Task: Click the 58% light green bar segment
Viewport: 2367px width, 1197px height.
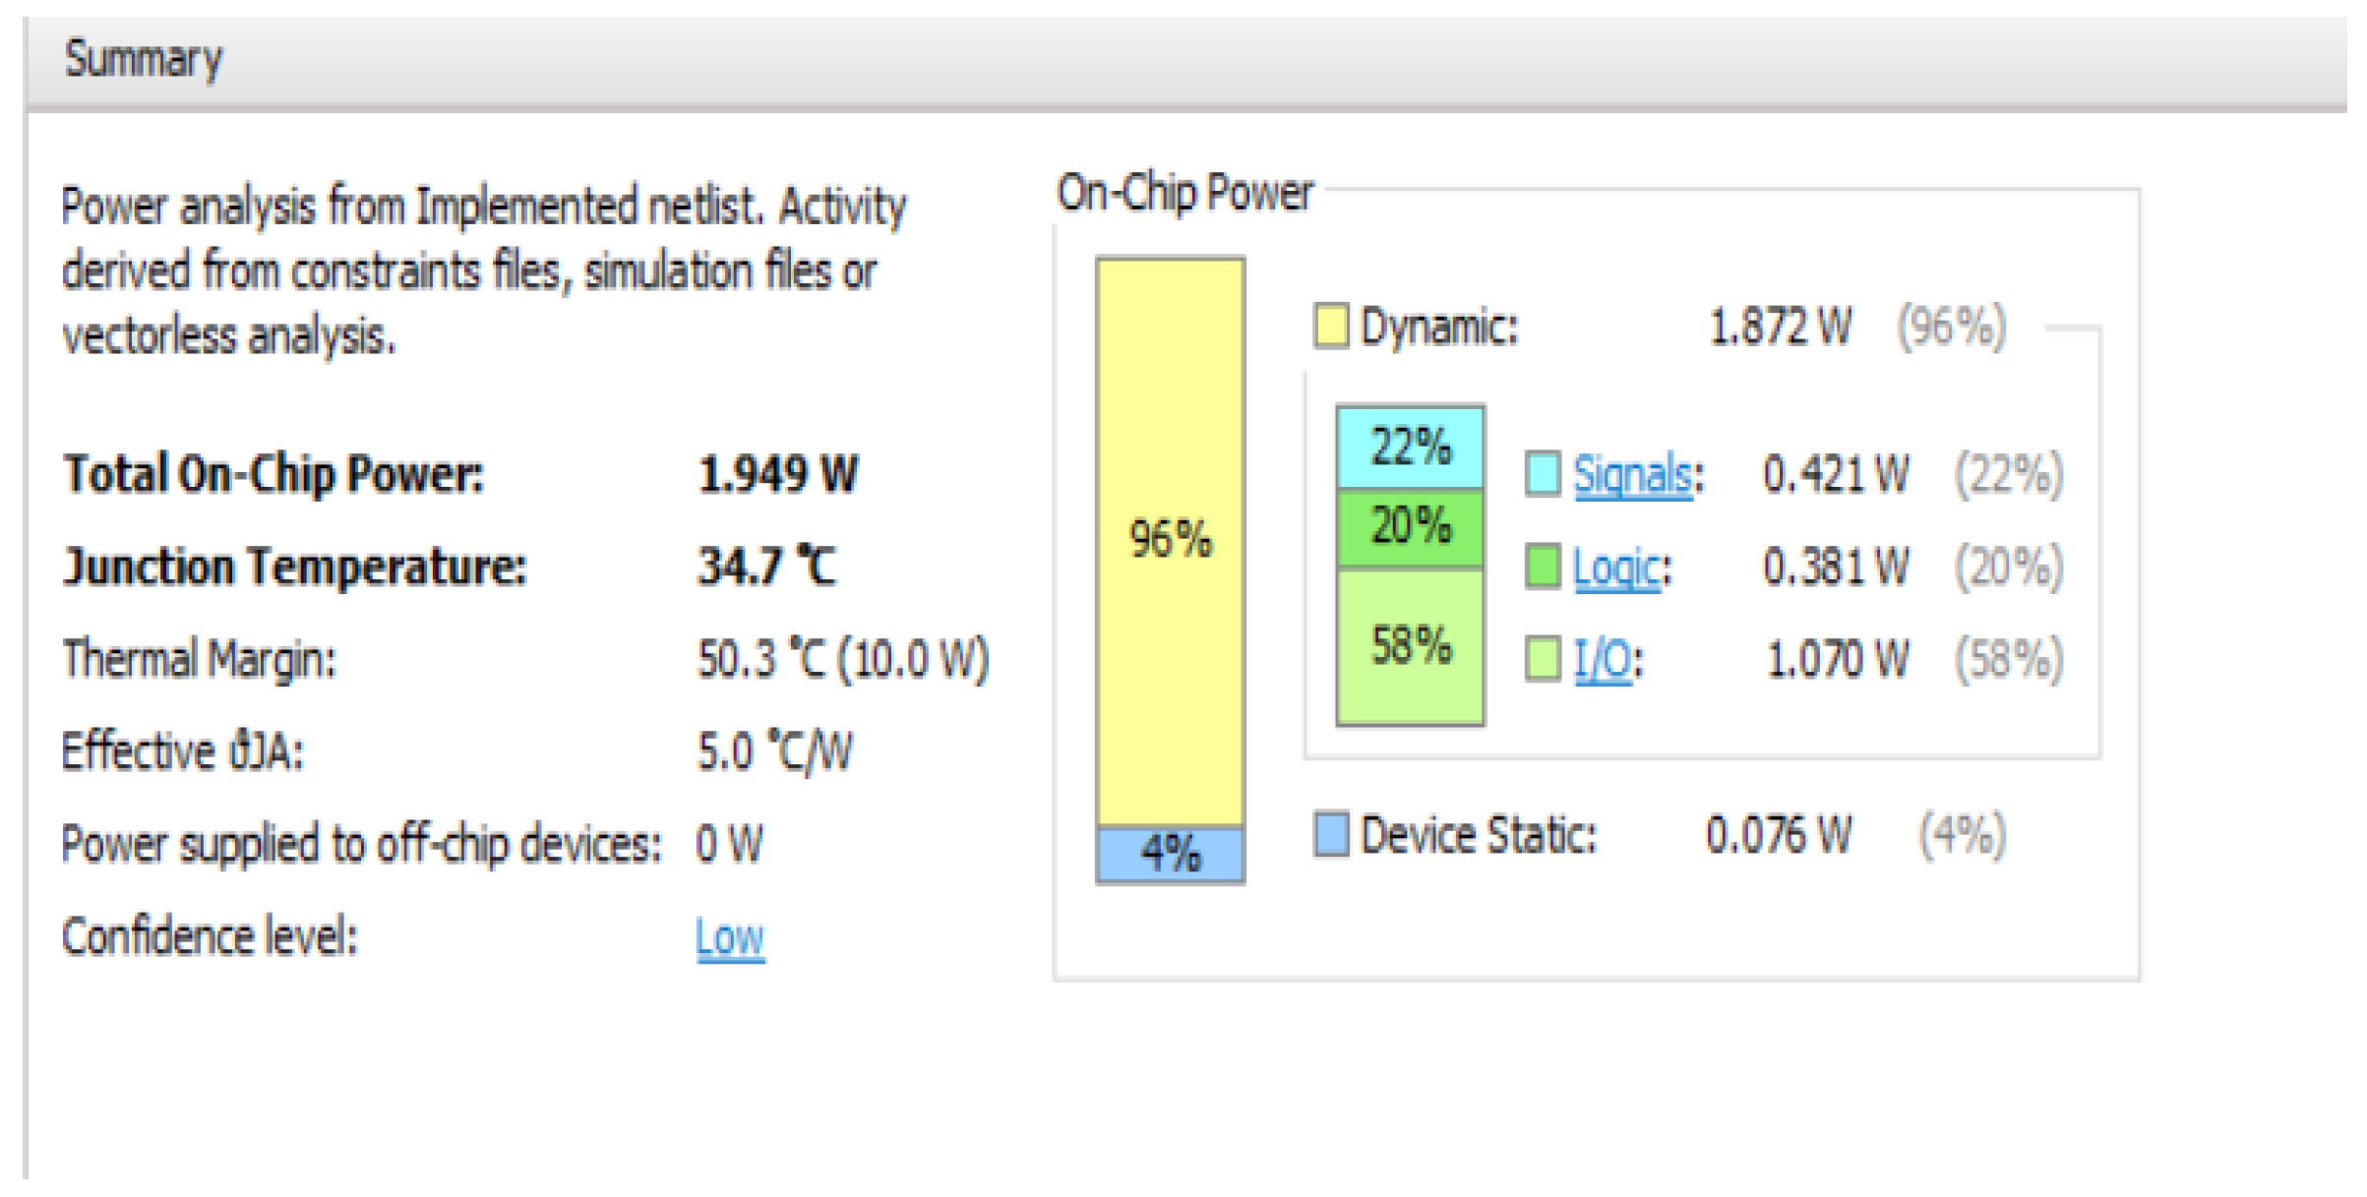Action: coord(1410,646)
